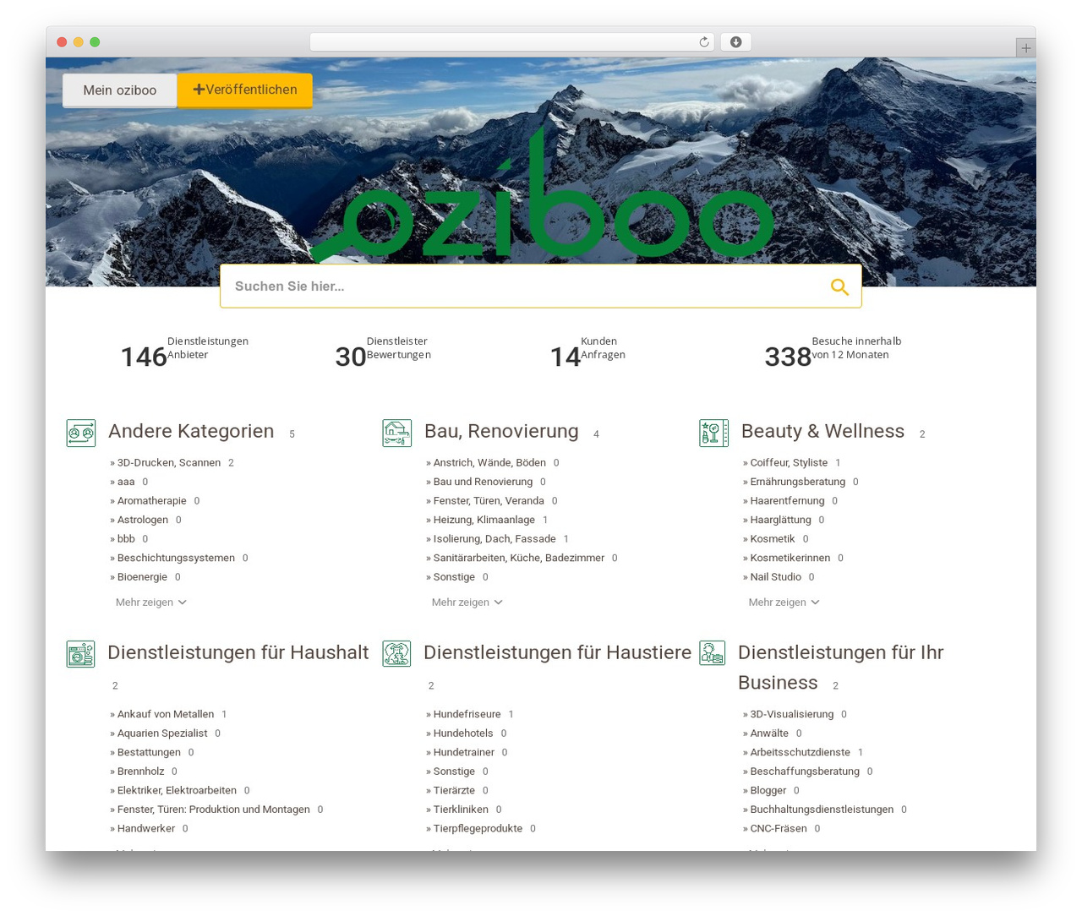Click the Beauty & Wellness category icon
This screenshot has height=916, width=1082.
(x=714, y=433)
